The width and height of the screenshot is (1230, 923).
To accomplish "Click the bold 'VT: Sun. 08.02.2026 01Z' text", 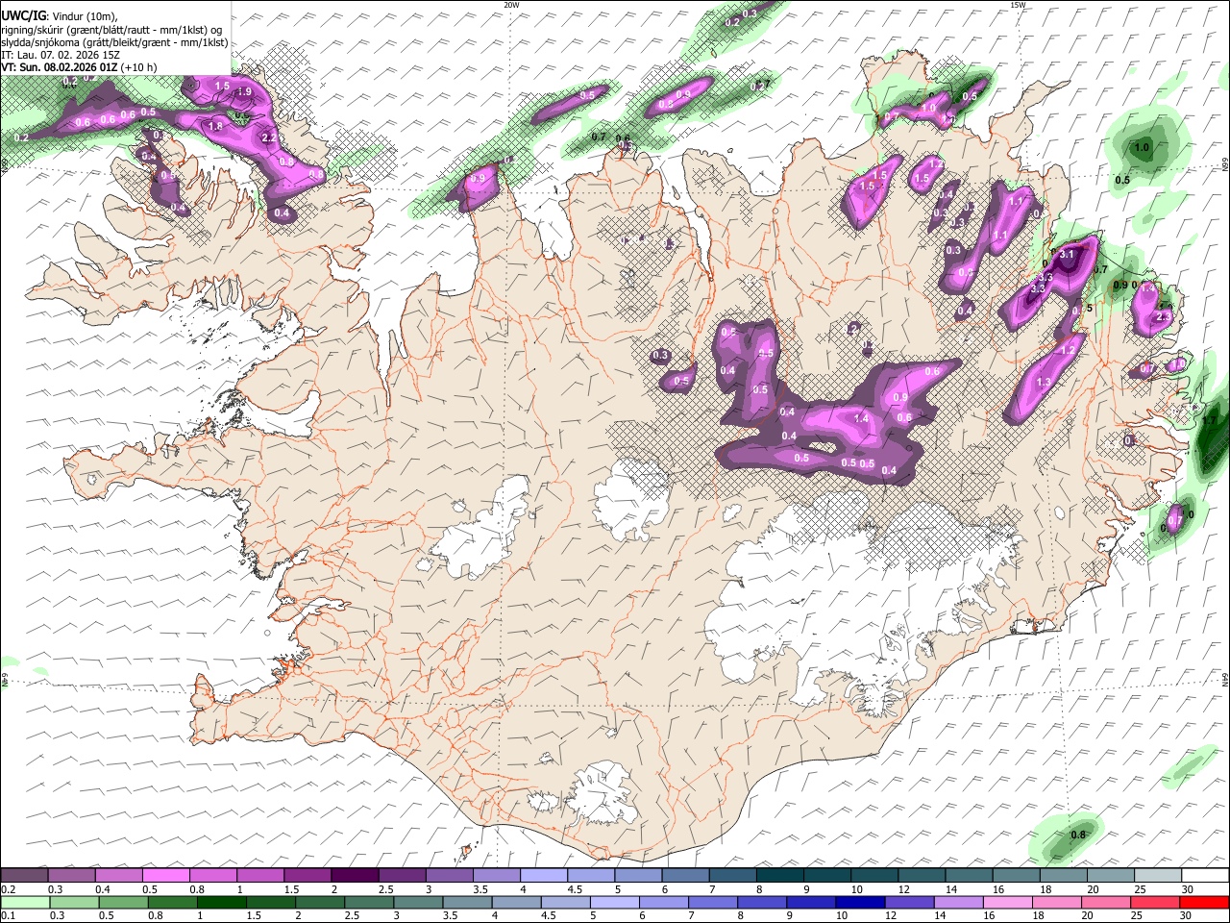I will (x=60, y=67).
